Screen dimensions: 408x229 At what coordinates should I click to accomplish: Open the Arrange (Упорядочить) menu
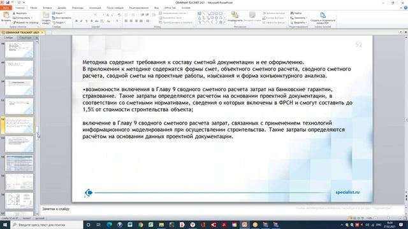coord(235,17)
